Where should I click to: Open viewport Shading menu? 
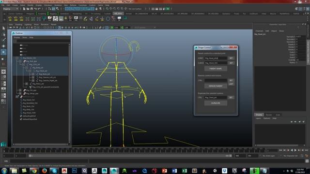click(18, 25)
